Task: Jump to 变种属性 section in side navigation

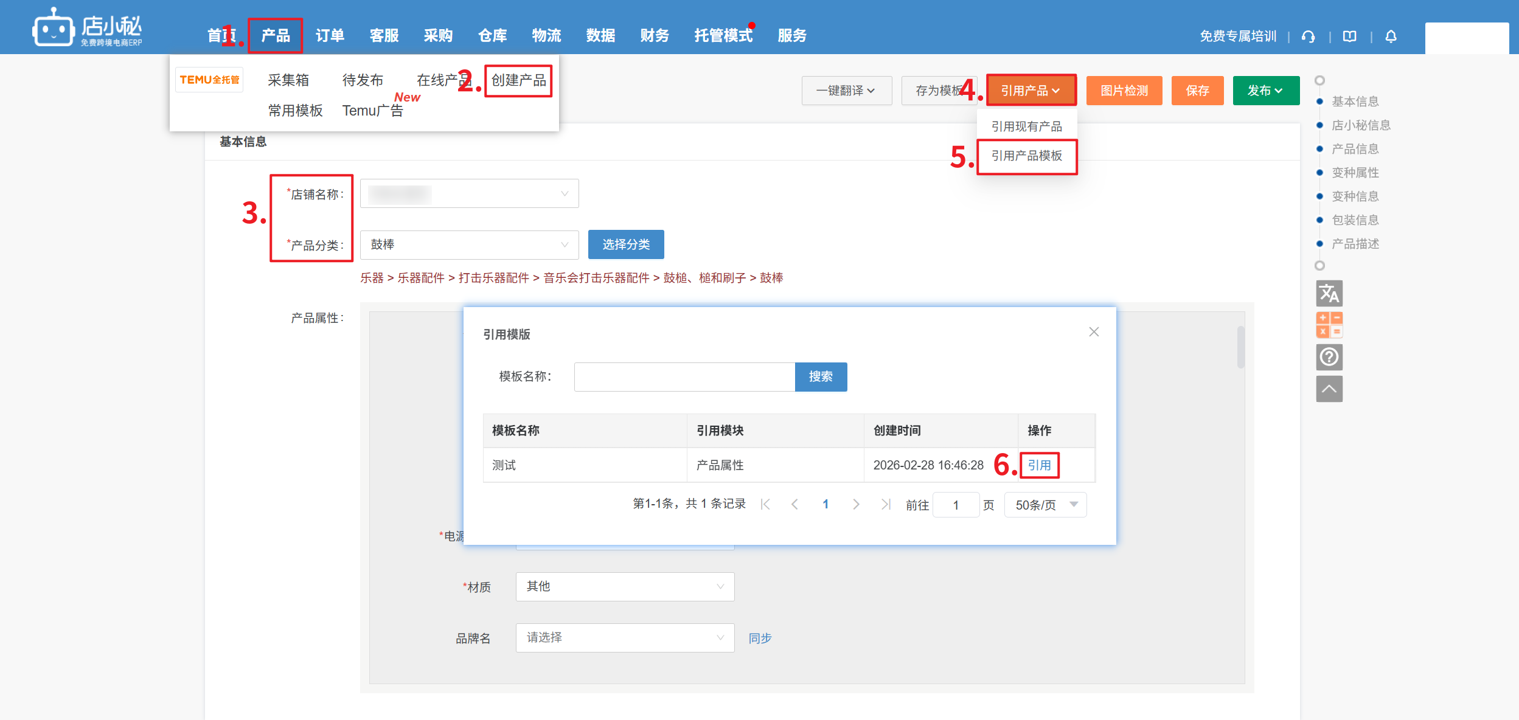Action: click(x=1355, y=173)
